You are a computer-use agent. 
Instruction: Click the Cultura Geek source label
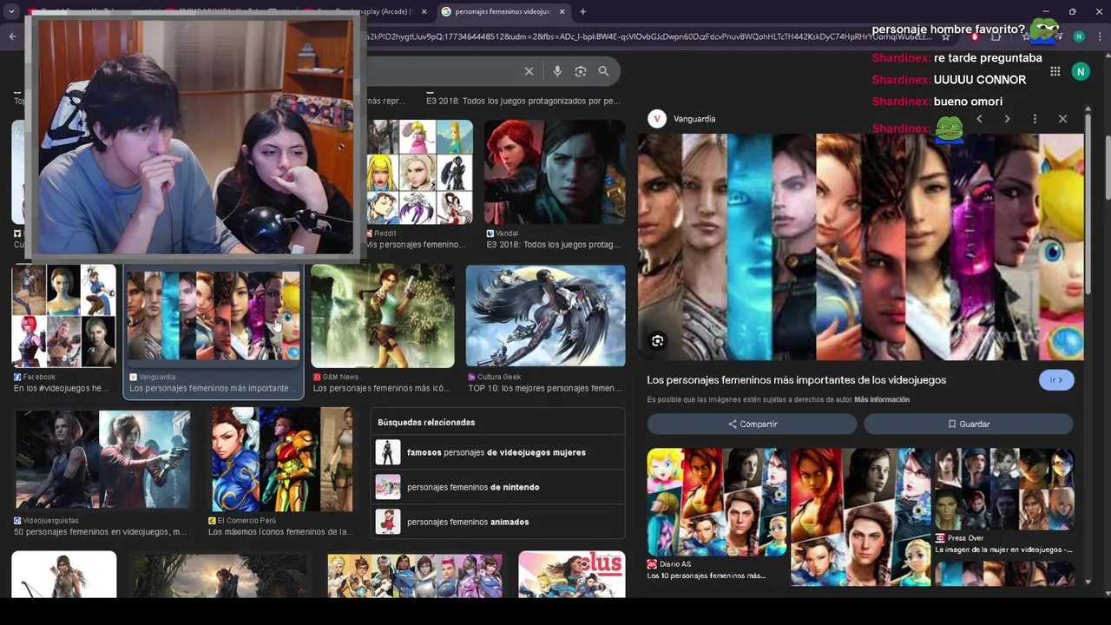[x=499, y=377]
